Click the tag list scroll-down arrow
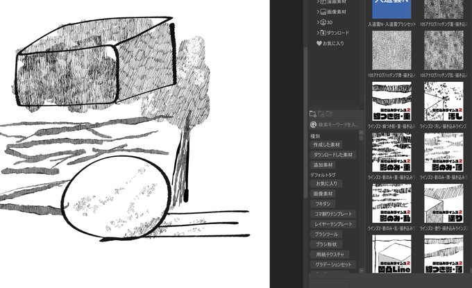 361,271
